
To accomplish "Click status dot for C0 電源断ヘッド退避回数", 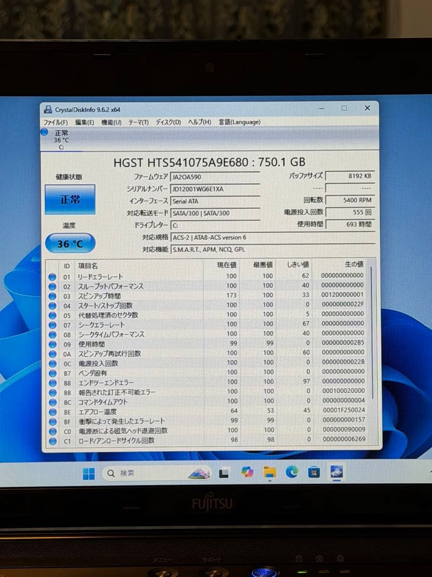I will (52, 431).
